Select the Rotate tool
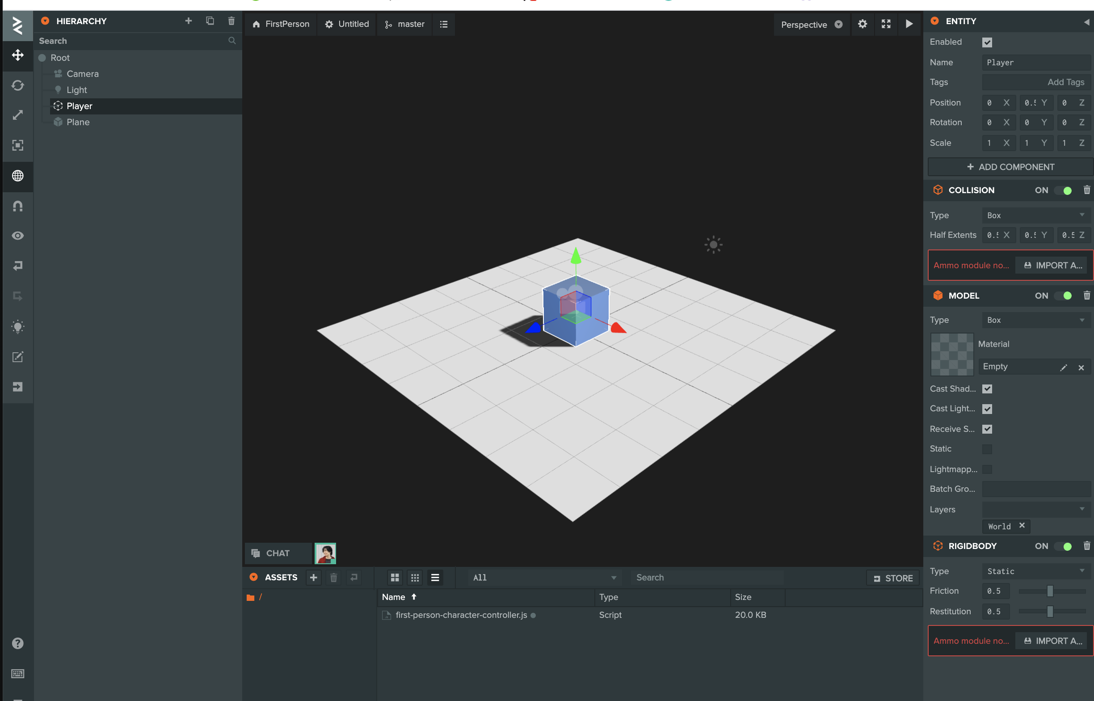This screenshot has height=701, width=1094. [18, 85]
